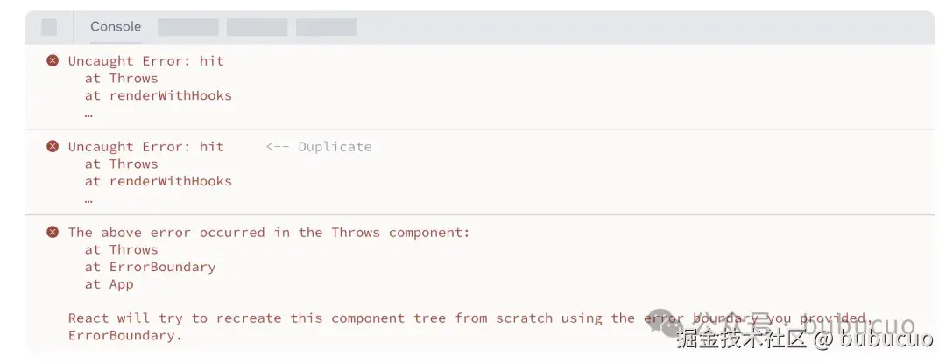
Task: Open the third gray placeholder tab
Action: click(x=326, y=27)
